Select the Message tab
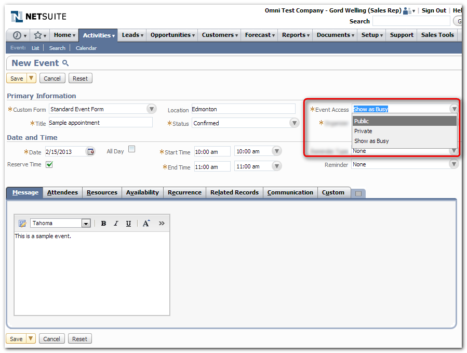 point(25,192)
